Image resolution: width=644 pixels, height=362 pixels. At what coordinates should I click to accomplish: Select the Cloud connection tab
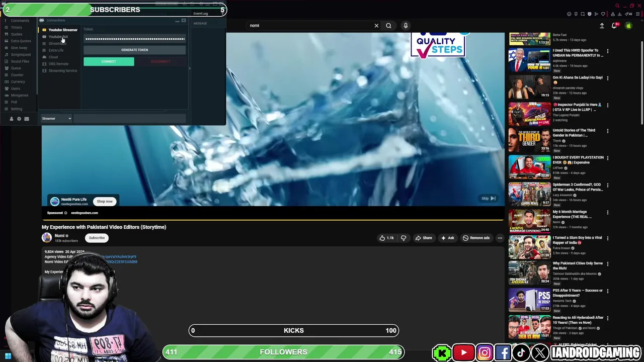[50, 57]
